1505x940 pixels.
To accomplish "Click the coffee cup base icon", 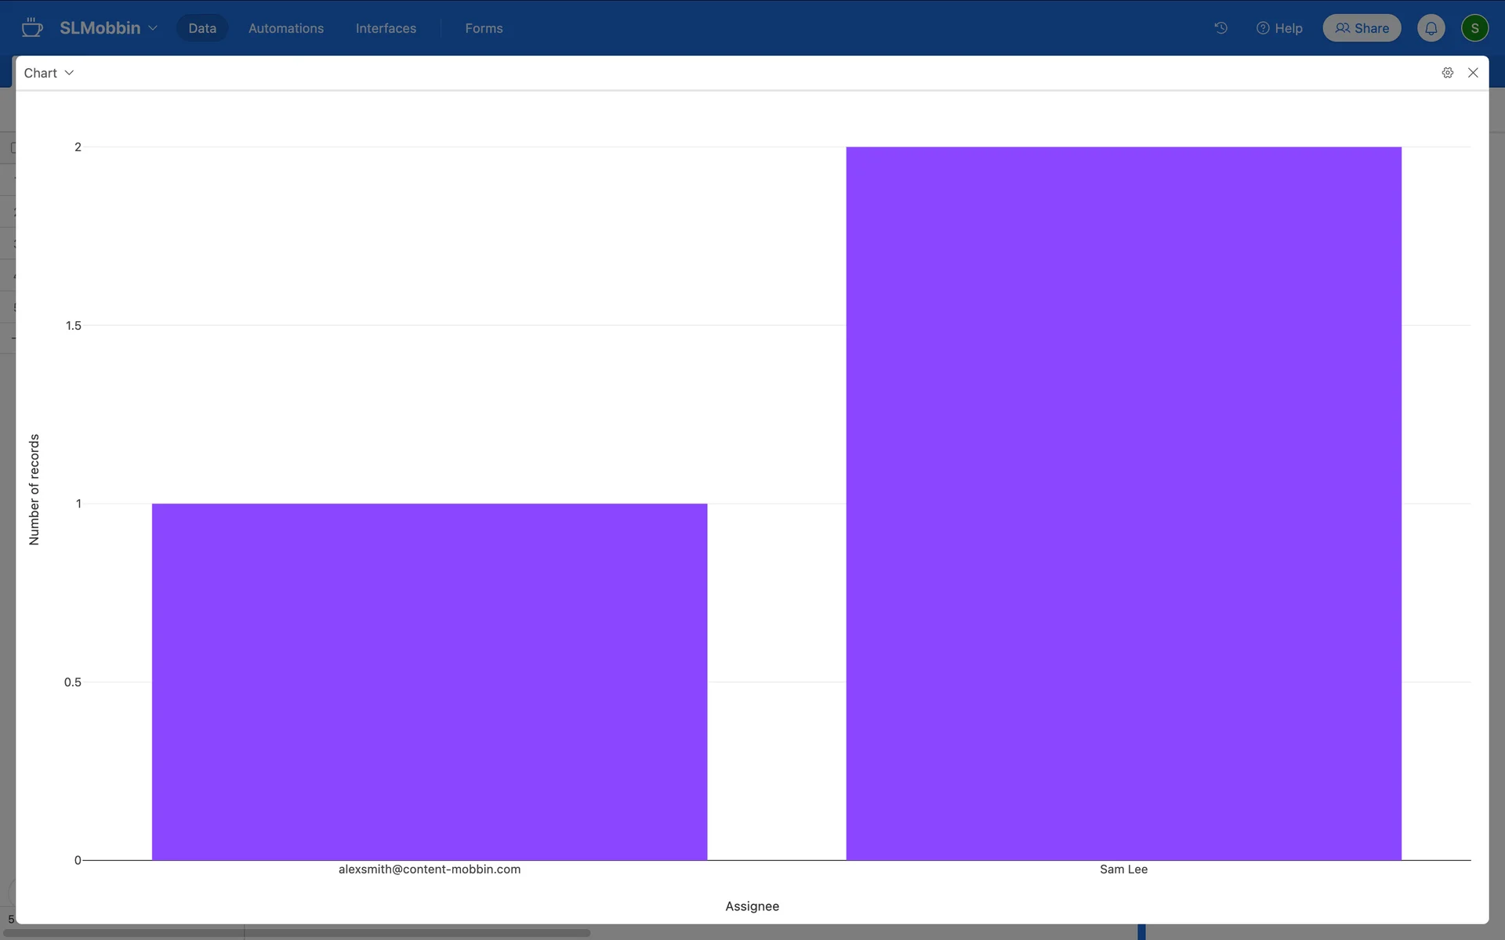I will pos(31,28).
